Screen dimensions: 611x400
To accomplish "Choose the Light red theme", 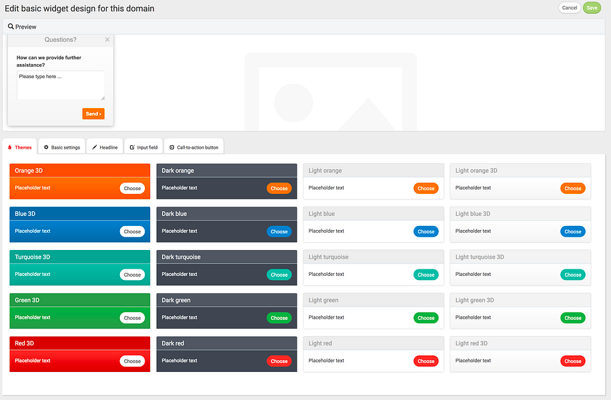I will pyautogui.click(x=426, y=361).
